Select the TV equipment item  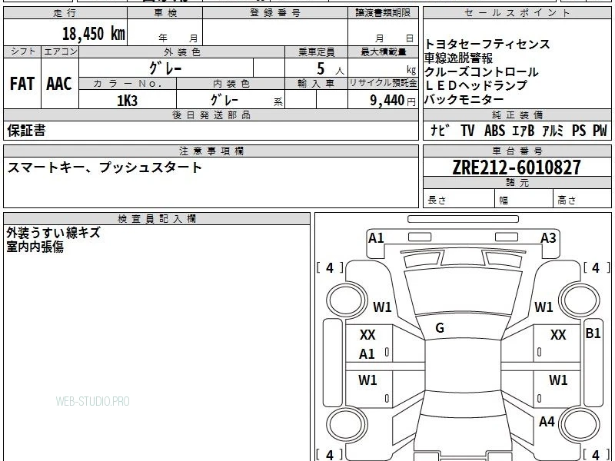tap(467, 130)
